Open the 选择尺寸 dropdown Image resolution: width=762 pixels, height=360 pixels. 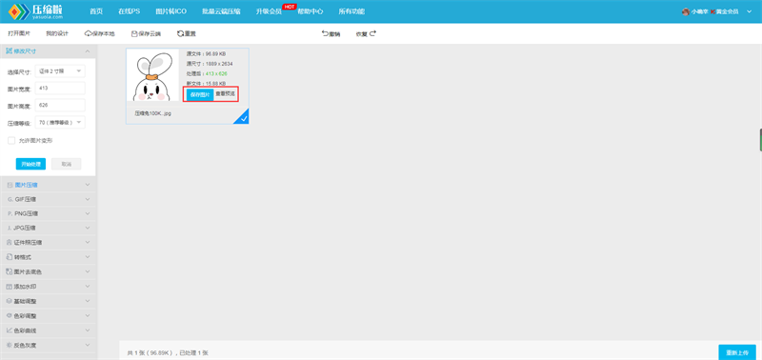60,71
